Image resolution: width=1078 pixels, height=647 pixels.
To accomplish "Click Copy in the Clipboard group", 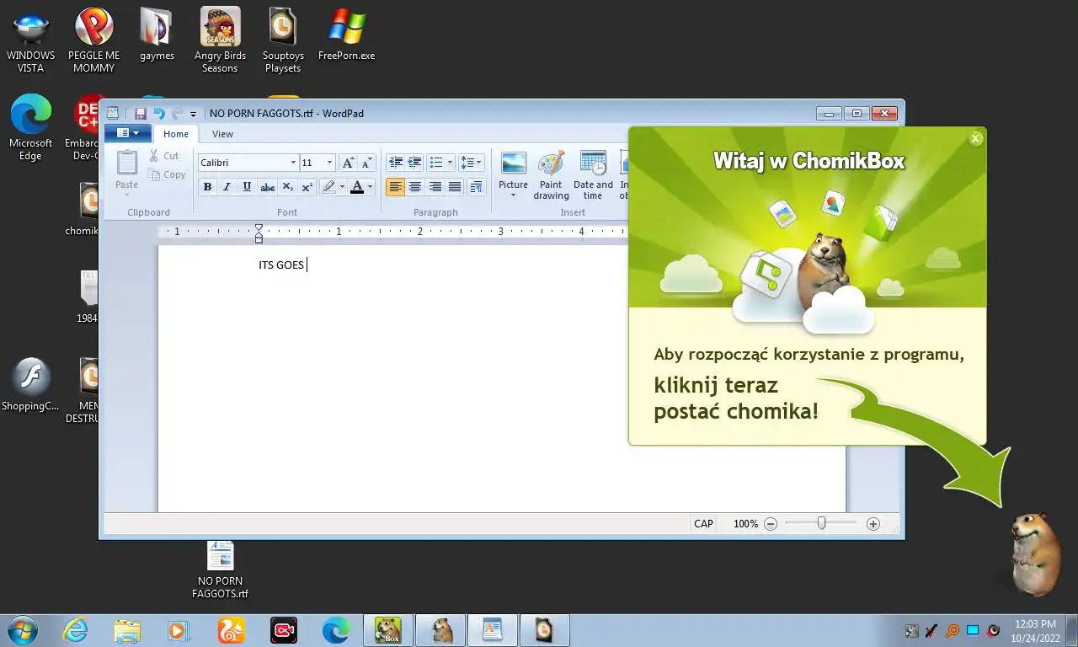I will (167, 174).
